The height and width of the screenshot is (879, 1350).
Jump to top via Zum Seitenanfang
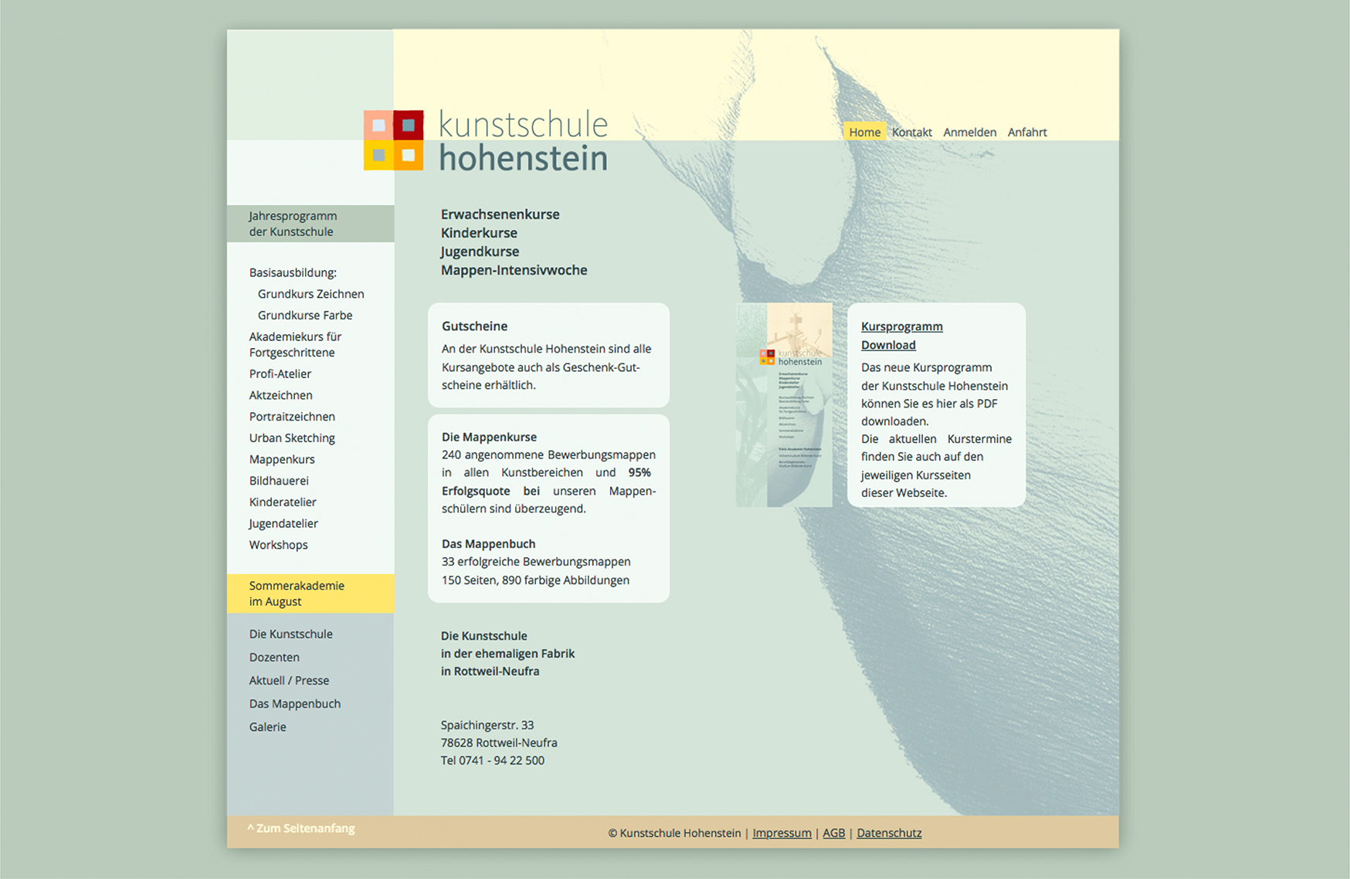coord(301,828)
